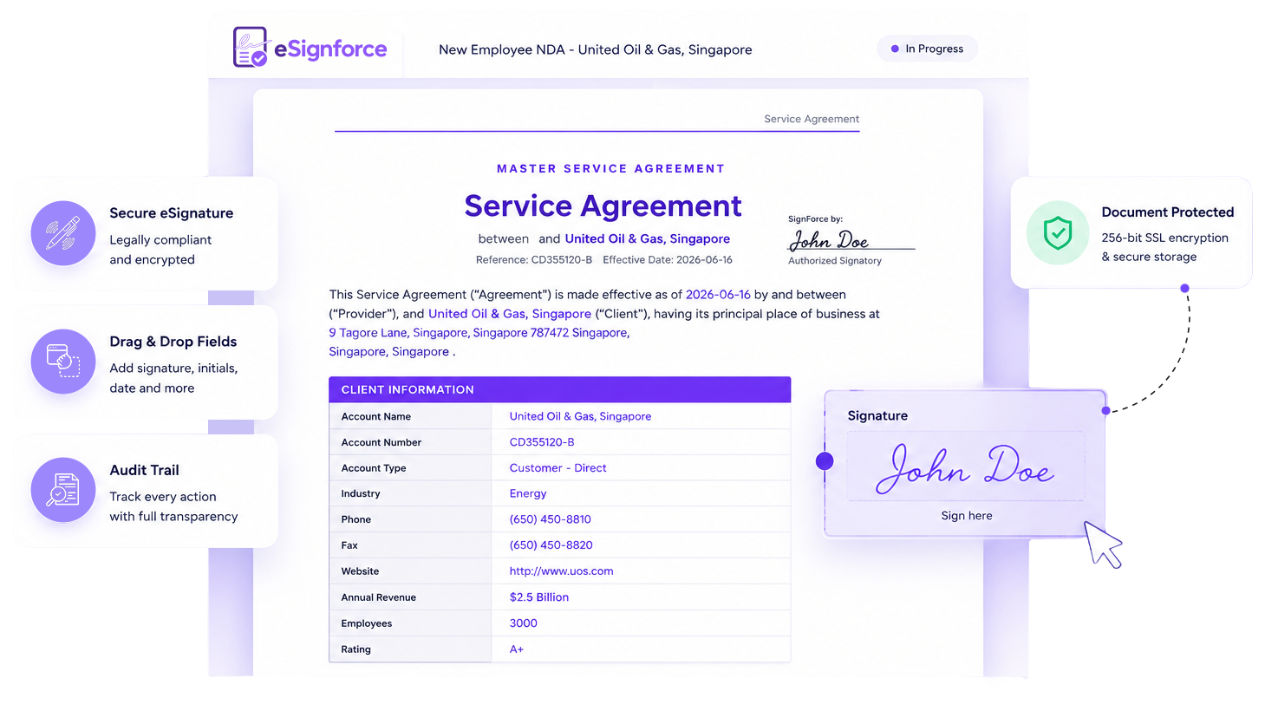1265x711 pixels.
Task: Click the fax number (650) 450-8820
Action: pyautogui.click(x=551, y=545)
